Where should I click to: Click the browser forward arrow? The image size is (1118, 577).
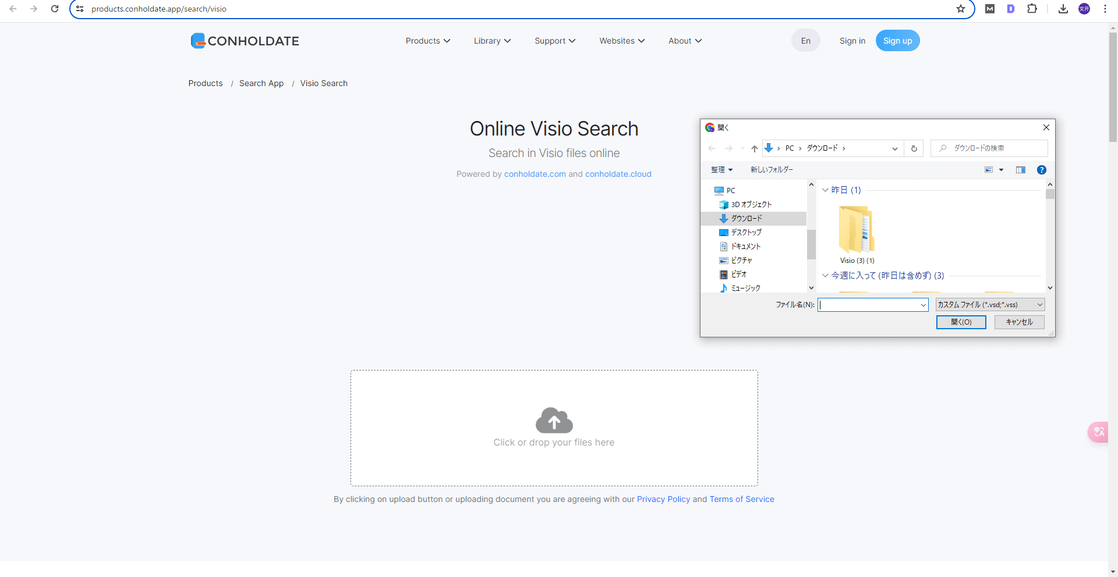tap(34, 9)
